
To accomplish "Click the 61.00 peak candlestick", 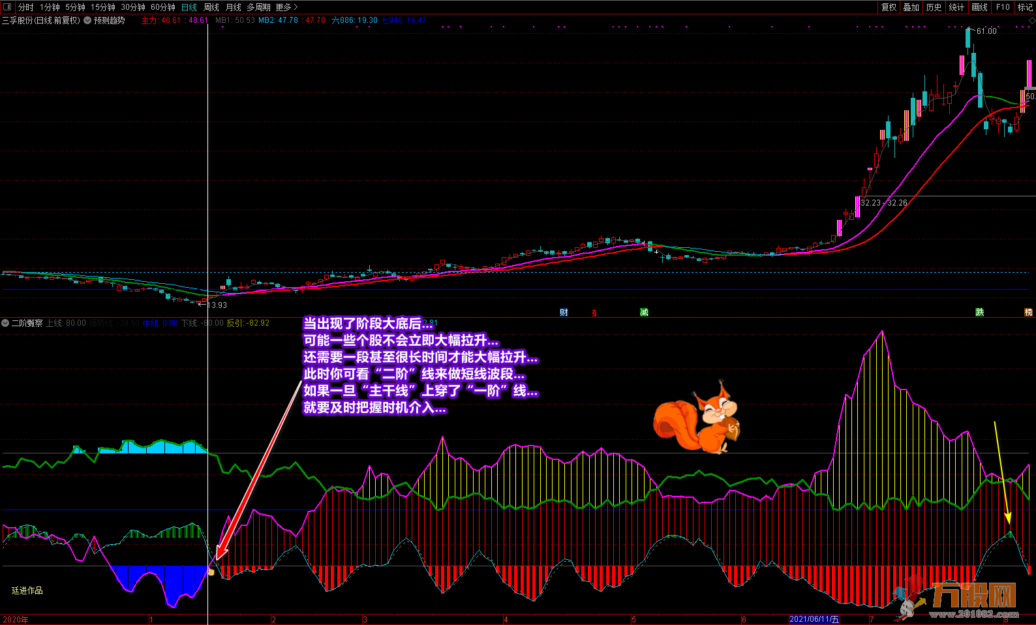I will pos(968,39).
